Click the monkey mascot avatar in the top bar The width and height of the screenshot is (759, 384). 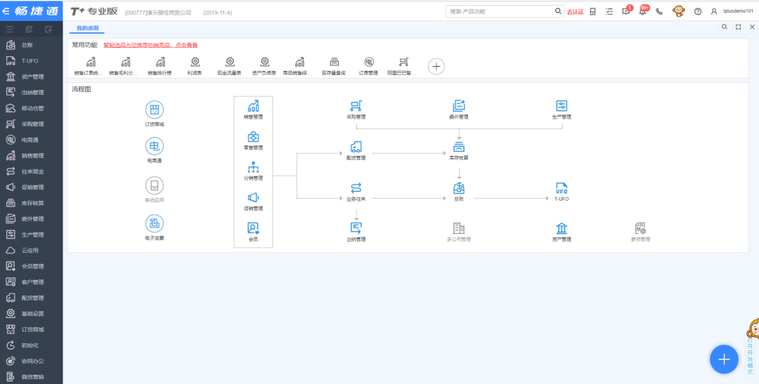(679, 11)
